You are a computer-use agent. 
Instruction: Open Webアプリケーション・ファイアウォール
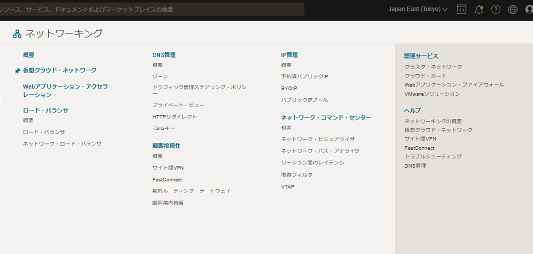[x=454, y=85]
